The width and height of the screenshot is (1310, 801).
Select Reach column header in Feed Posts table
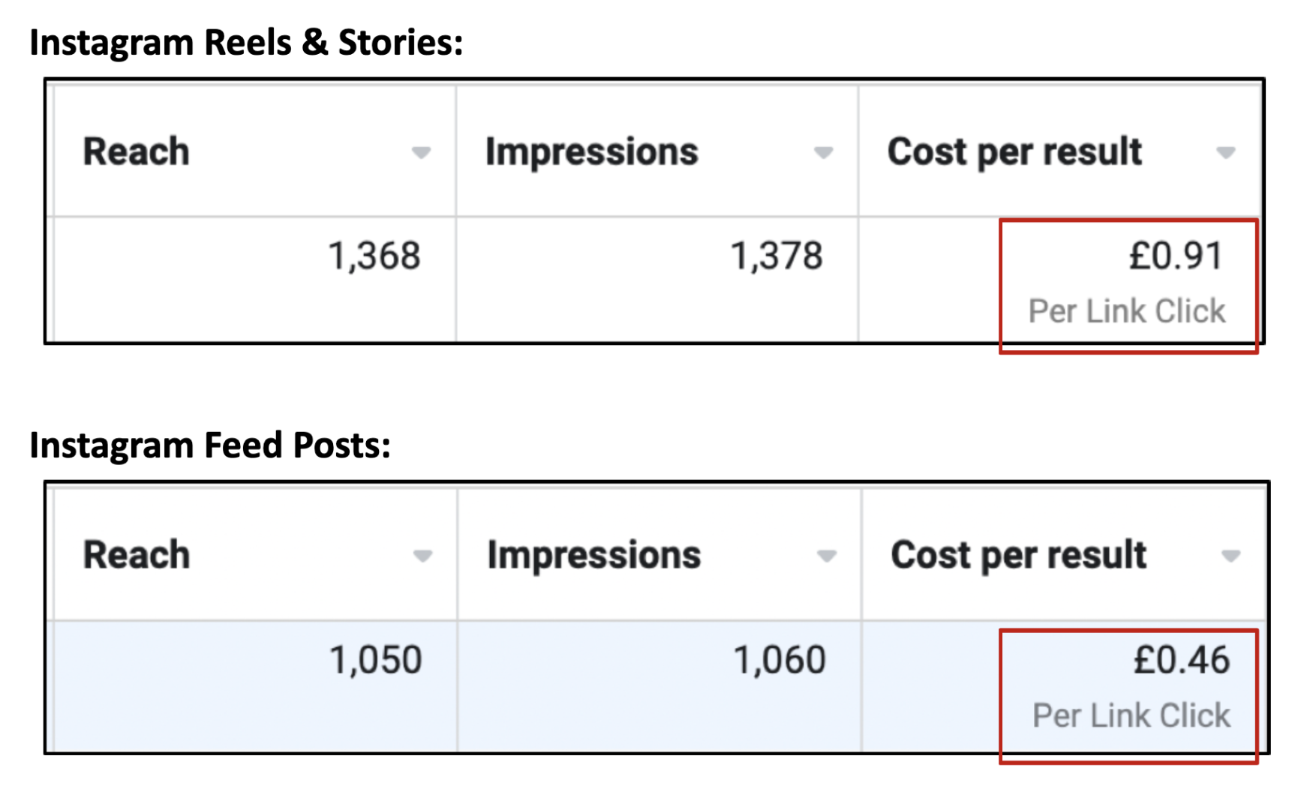(x=136, y=555)
